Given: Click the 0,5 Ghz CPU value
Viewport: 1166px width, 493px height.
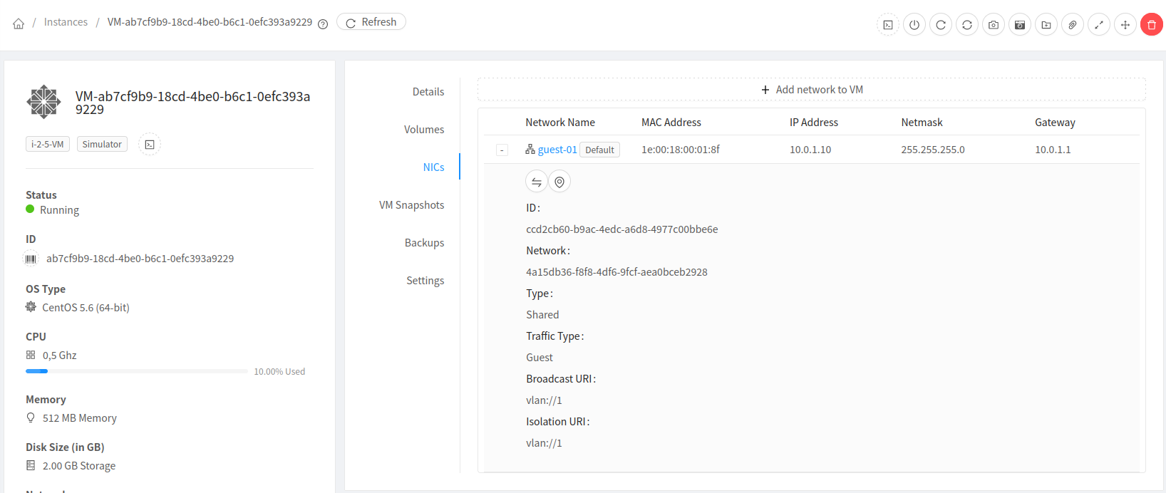Looking at the screenshot, I should click(x=60, y=356).
